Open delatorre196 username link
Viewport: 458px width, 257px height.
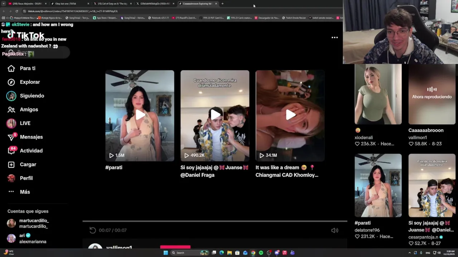367,230
